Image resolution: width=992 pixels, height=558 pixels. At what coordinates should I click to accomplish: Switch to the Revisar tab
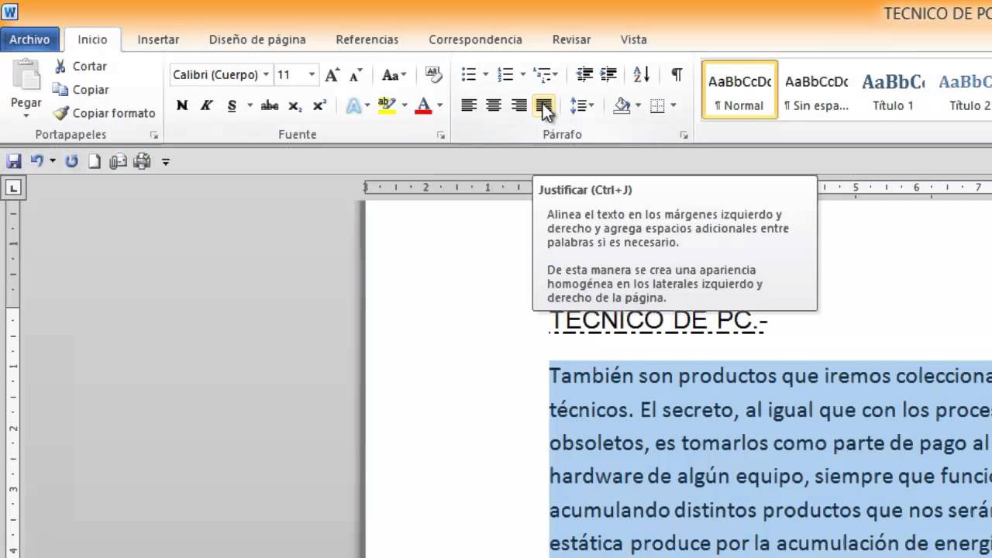pyautogui.click(x=571, y=40)
